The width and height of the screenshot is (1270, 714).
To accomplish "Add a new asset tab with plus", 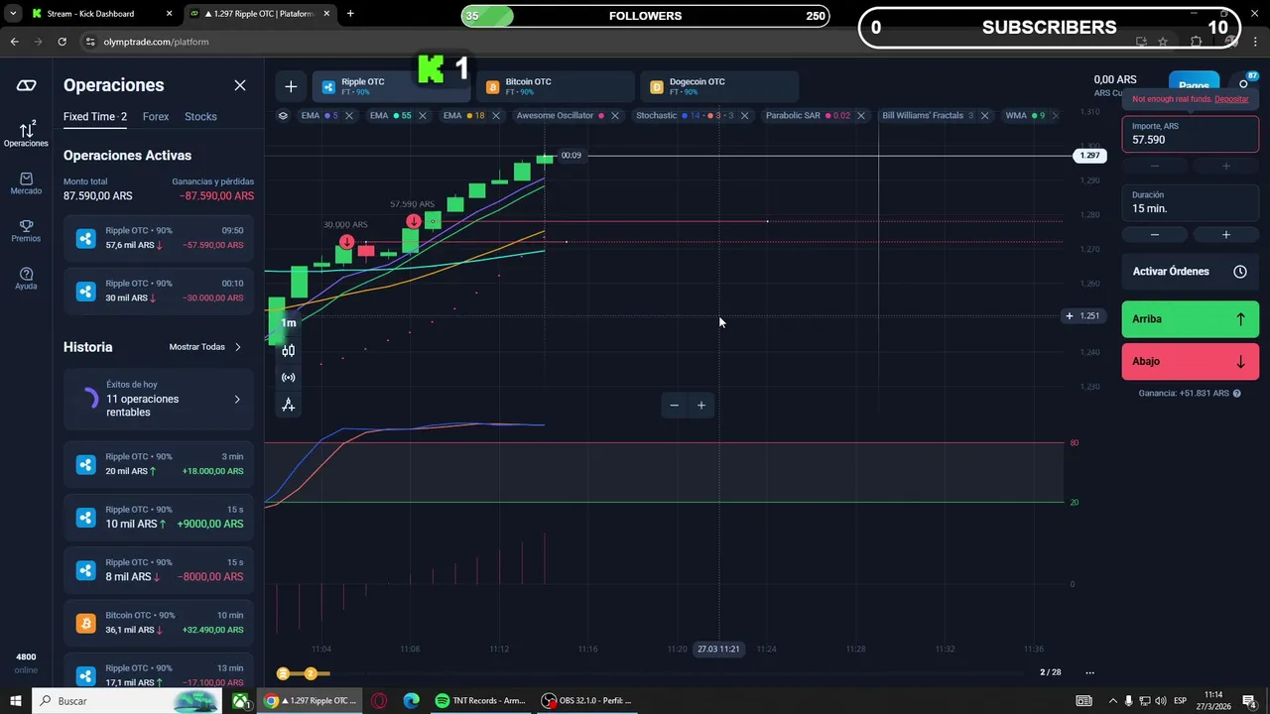I will click(x=291, y=86).
